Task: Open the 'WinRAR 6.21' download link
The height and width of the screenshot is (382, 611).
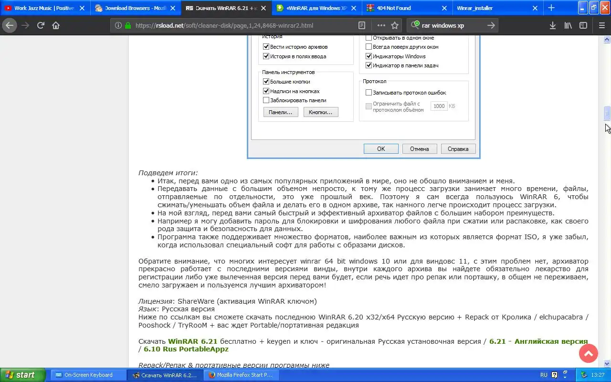Action: (x=192, y=341)
